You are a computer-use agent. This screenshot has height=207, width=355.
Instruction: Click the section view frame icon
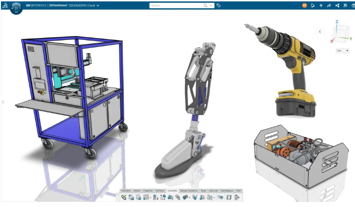click(229, 197)
